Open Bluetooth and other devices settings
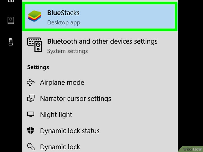203x152 pixels. coord(102,42)
